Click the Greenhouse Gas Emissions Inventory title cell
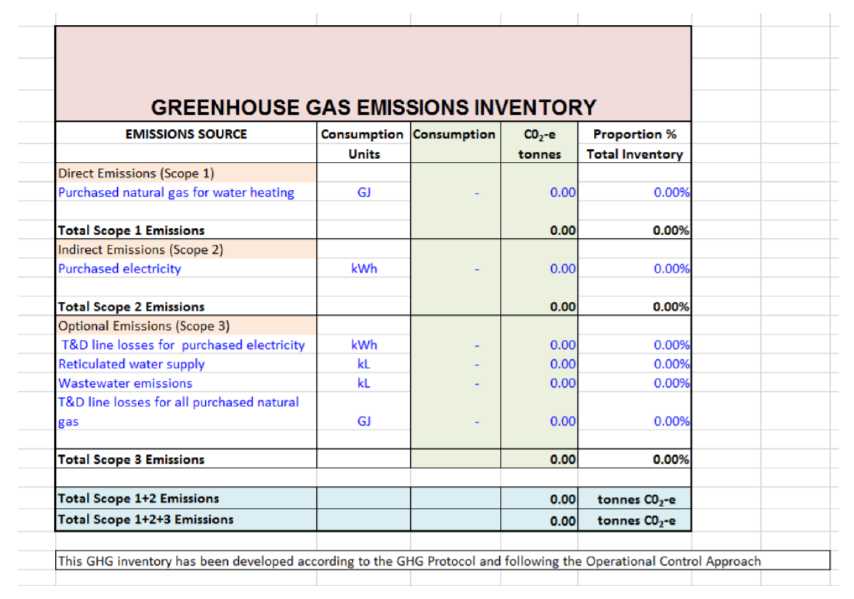The width and height of the screenshot is (854, 599). pyautogui.click(x=373, y=107)
